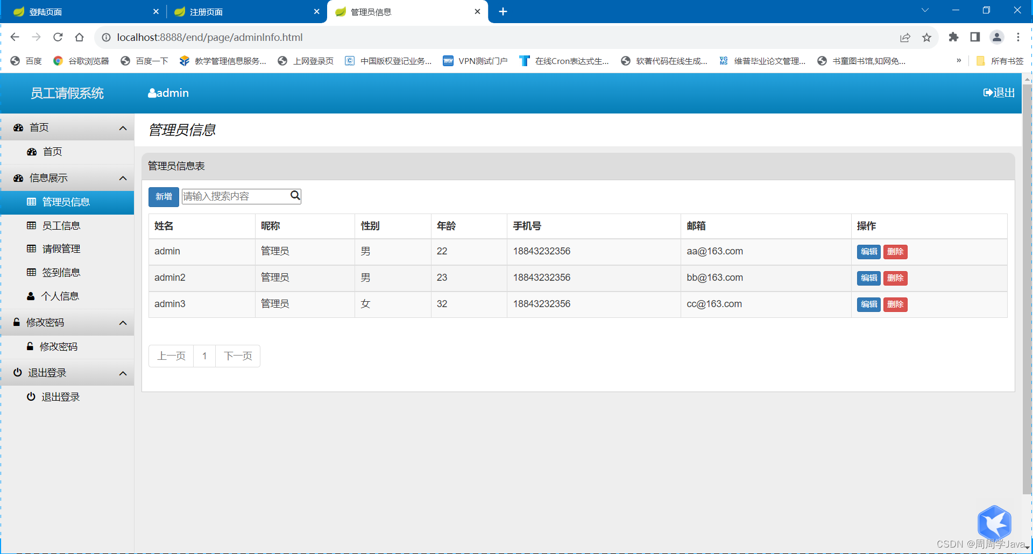1033x554 pixels.
Task: Collapse the 修改密码 sidebar section
Action: [x=123, y=323]
